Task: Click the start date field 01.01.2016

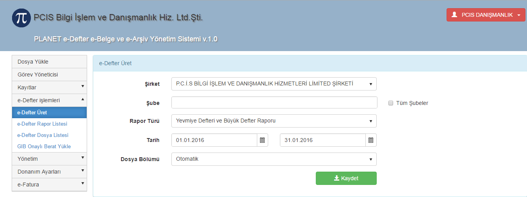Action: (214, 140)
